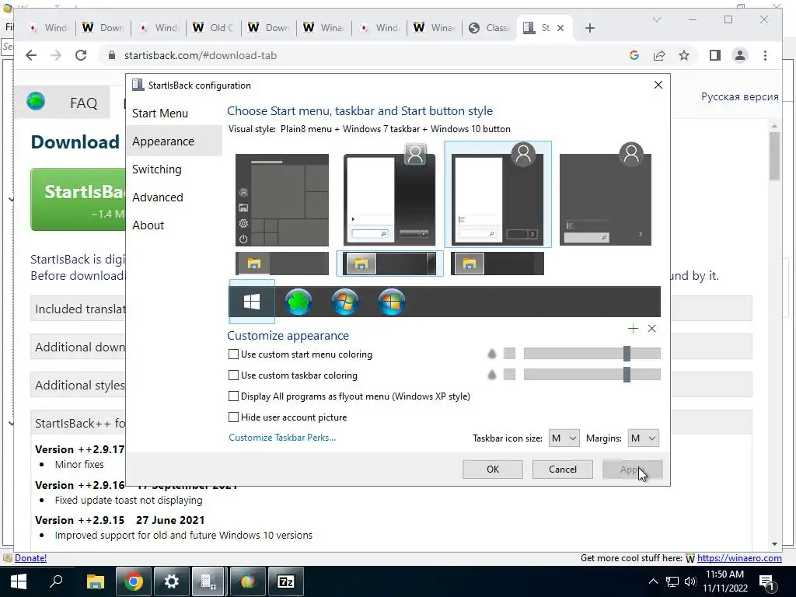Open Windows Start button on taskbar
Viewport: 796px width, 597px height.
click(x=19, y=581)
